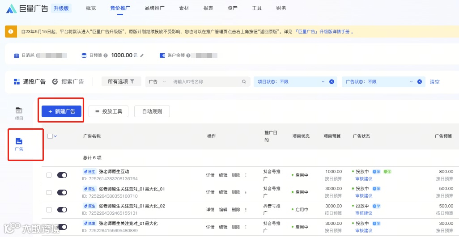This screenshot has height=237, width=459.
Task: Open 资产 tab
Action: click(233, 8)
